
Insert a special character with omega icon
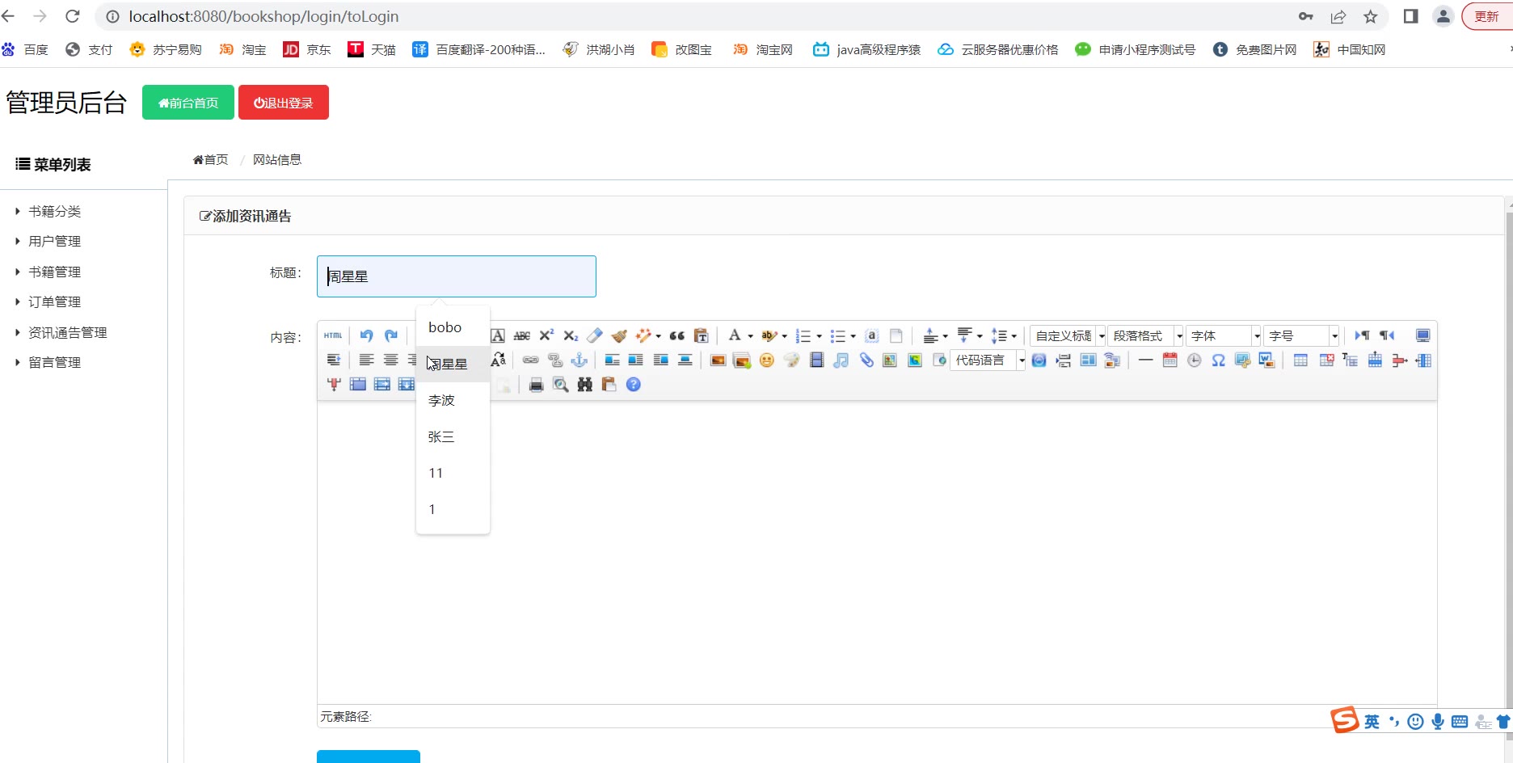(1218, 360)
